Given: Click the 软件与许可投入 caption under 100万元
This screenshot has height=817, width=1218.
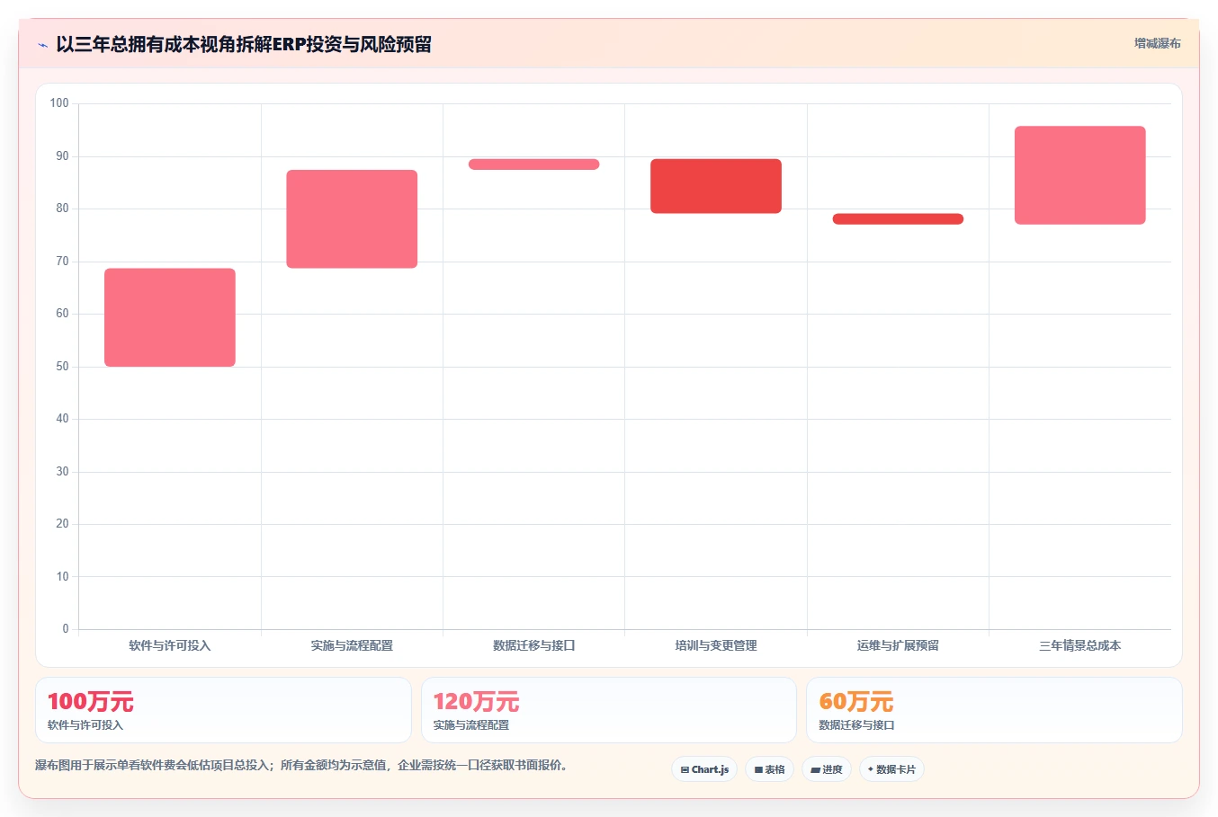Looking at the screenshot, I should 85,725.
